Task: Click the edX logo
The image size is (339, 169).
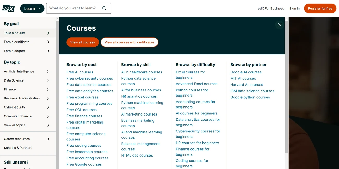Action: pyautogui.click(x=9, y=8)
